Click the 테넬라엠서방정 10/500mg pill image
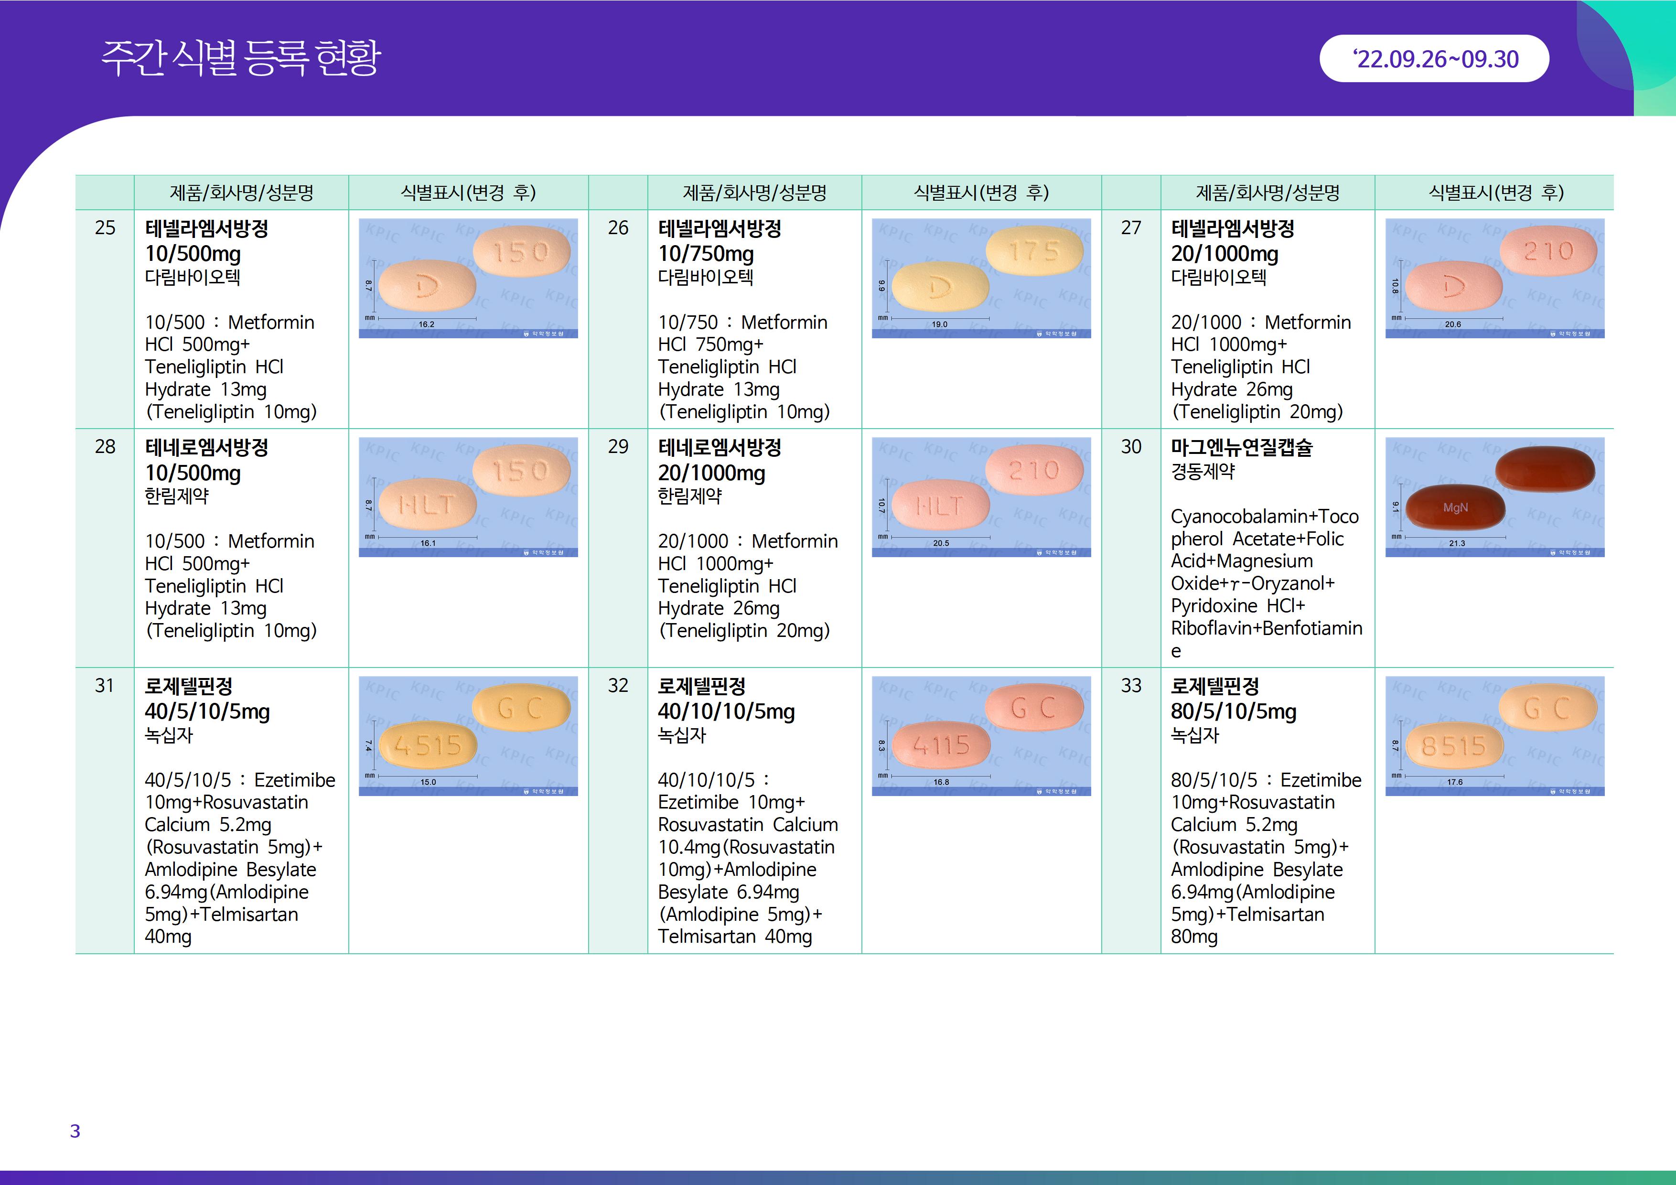 pyautogui.click(x=468, y=278)
